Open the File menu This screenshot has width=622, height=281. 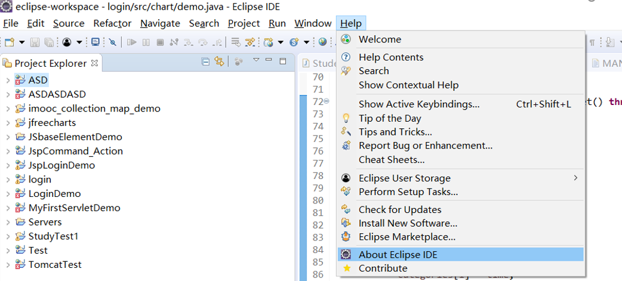11,23
